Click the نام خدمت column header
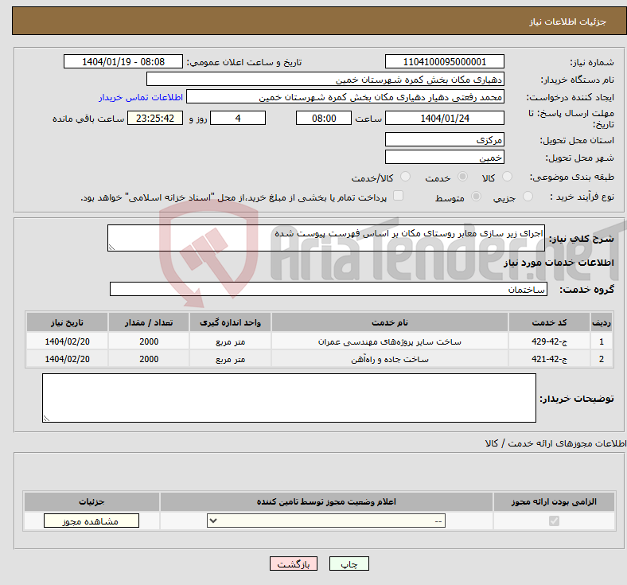Screen dimensions: 627x585 point(389,322)
